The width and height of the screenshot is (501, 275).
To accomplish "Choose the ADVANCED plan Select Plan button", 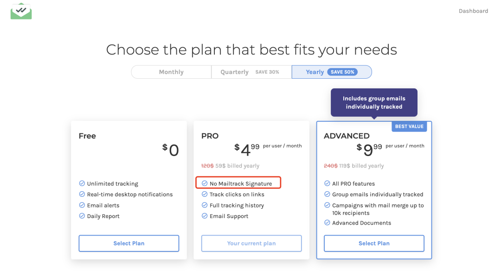I will tap(374, 244).
